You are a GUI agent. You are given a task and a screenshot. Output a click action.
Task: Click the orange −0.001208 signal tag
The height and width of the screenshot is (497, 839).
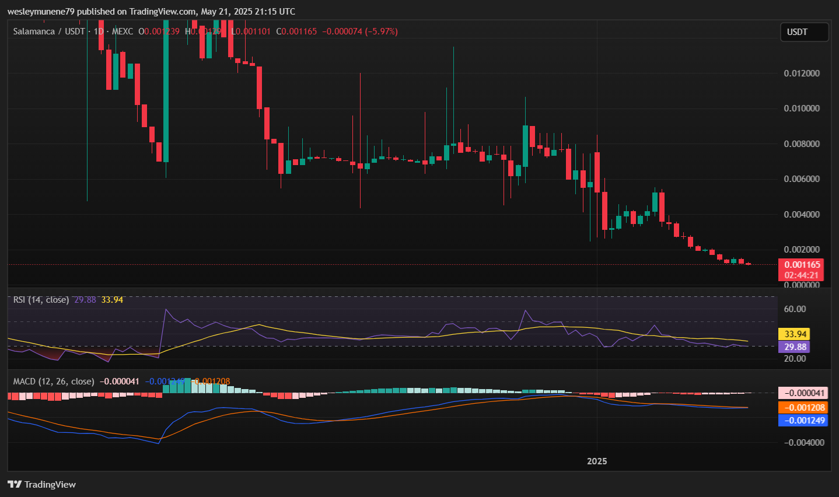803,408
